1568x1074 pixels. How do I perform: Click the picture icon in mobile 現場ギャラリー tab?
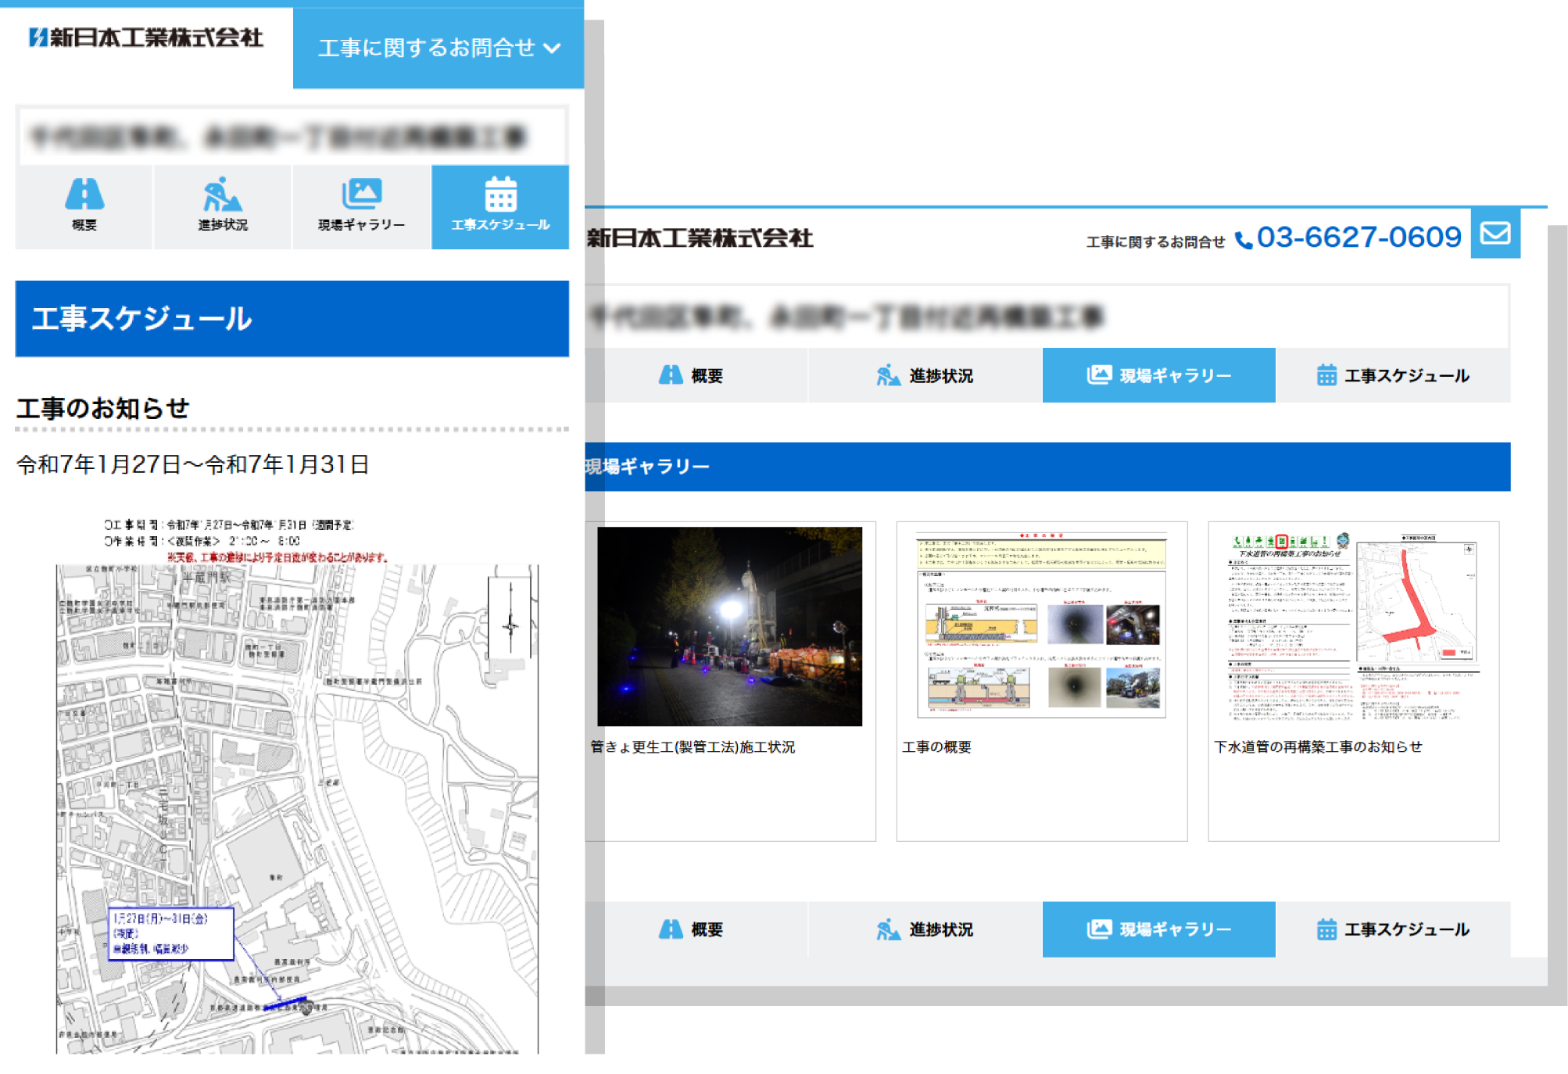(361, 193)
